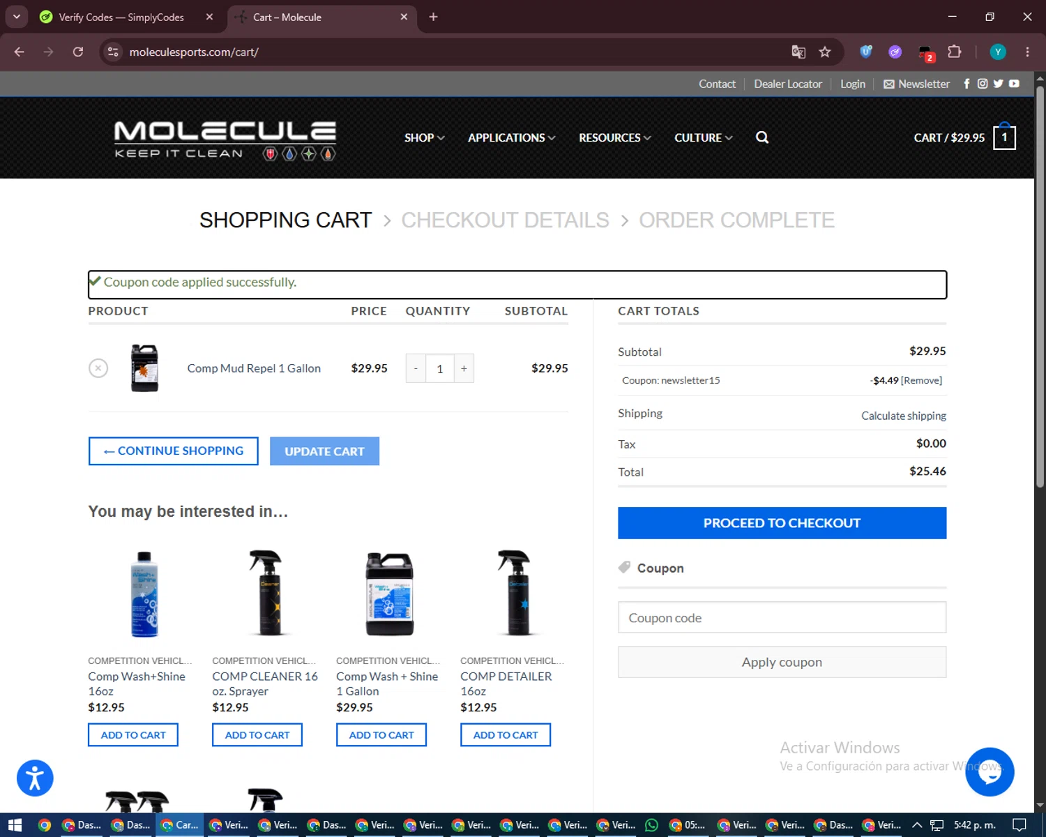Click the taskbar clock showing 5:42 p. m.

click(974, 825)
